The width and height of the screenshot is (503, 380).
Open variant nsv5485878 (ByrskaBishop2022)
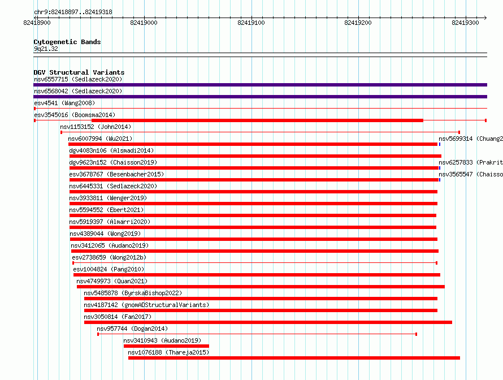coord(133,293)
